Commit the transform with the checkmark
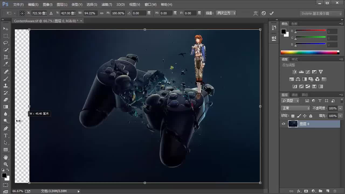The image size is (345, 194). pyautogui.click(x=271, y=13)
